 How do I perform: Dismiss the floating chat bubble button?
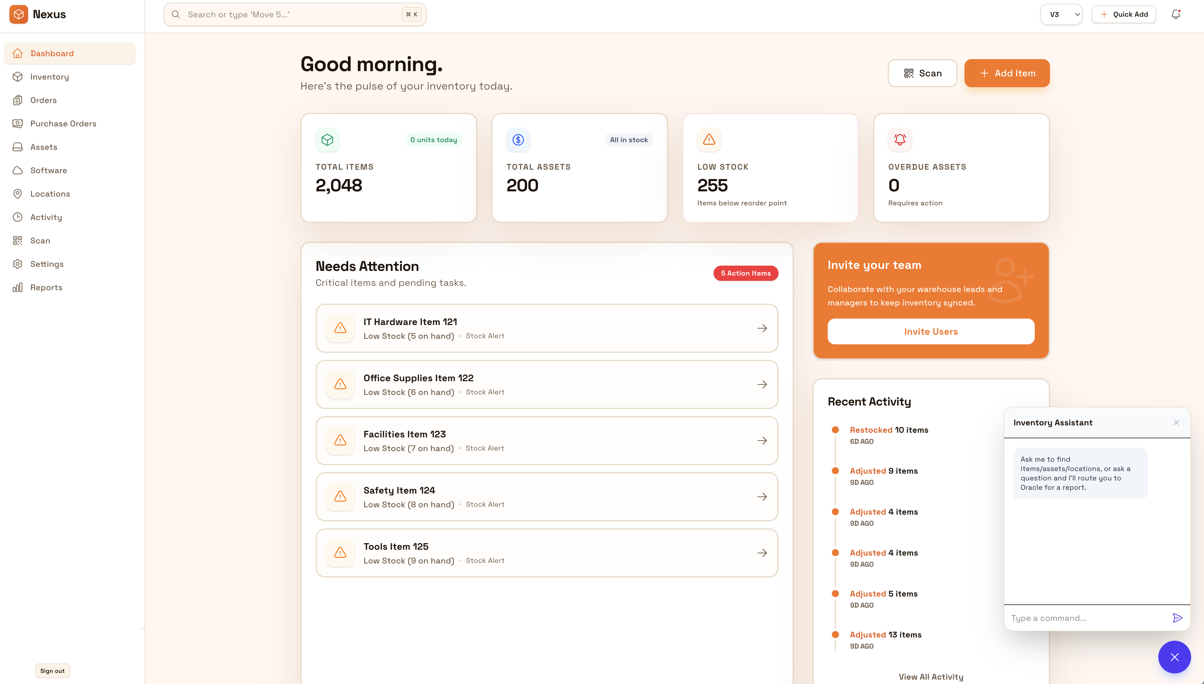pos(1174,657)
